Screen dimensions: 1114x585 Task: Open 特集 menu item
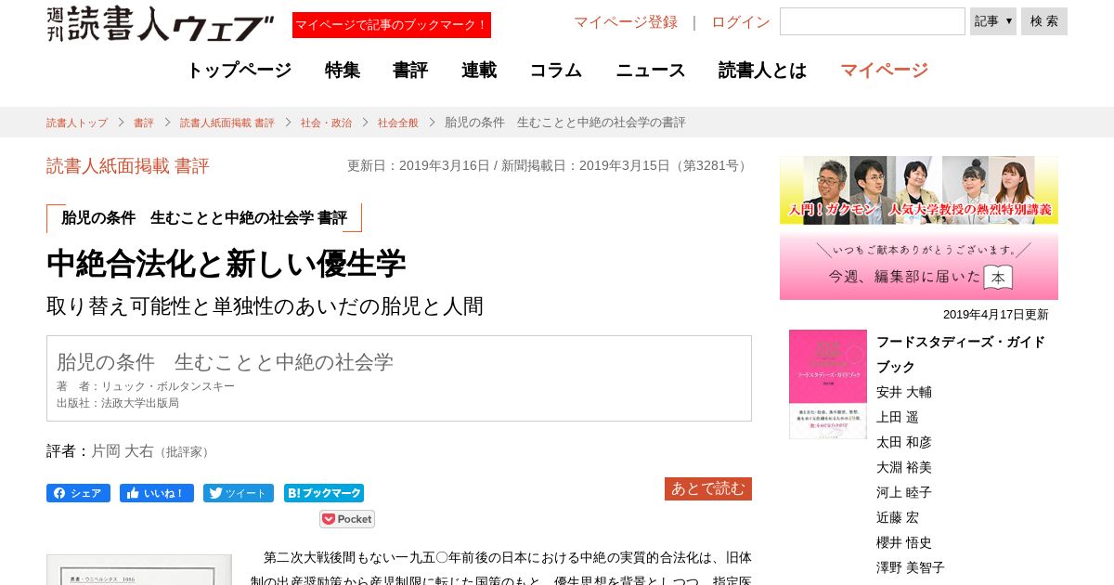pos(343,70)
